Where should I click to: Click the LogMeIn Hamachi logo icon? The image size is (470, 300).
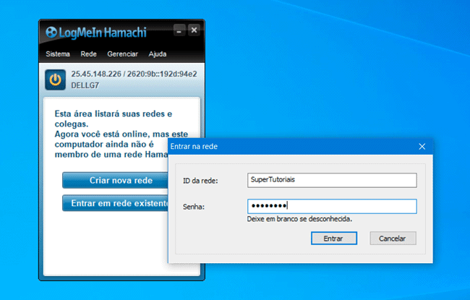point(53,32)
